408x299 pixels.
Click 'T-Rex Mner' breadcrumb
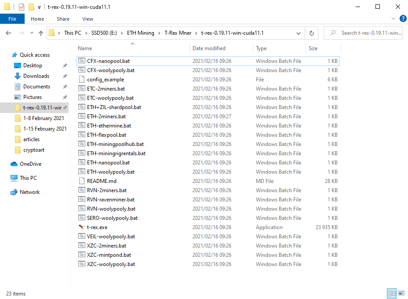tap(178, 33)
